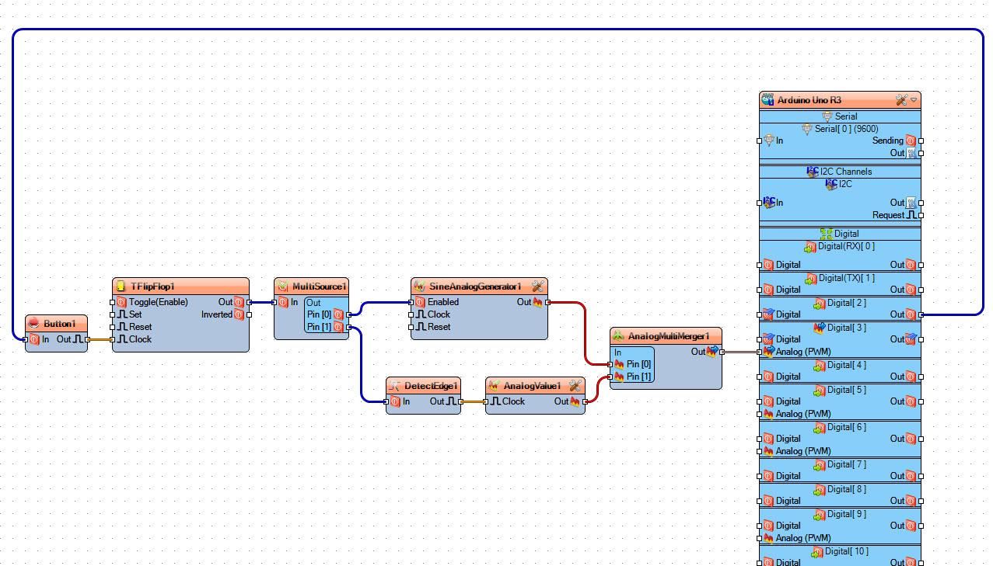Click the AnalogMultiMerger1 component icon
The image size is (993, 566).
click(618, 336)
